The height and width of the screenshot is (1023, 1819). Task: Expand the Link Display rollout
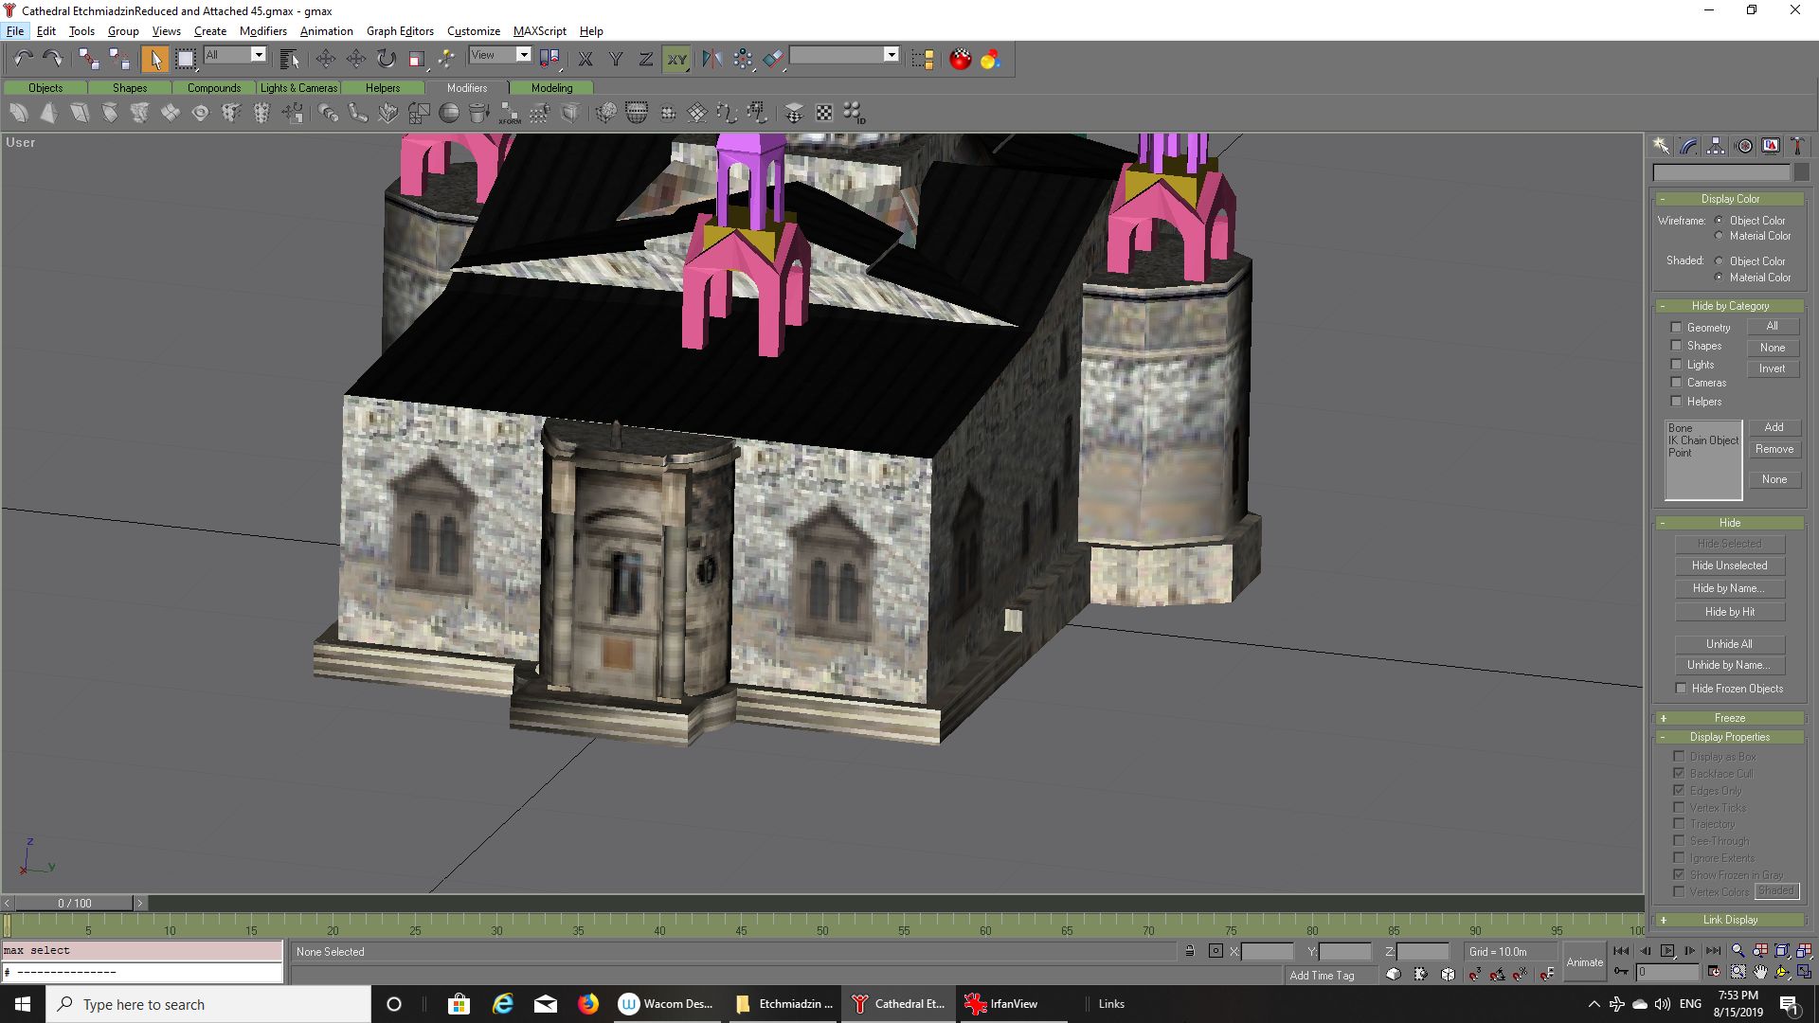click(x=1729, y=920)
